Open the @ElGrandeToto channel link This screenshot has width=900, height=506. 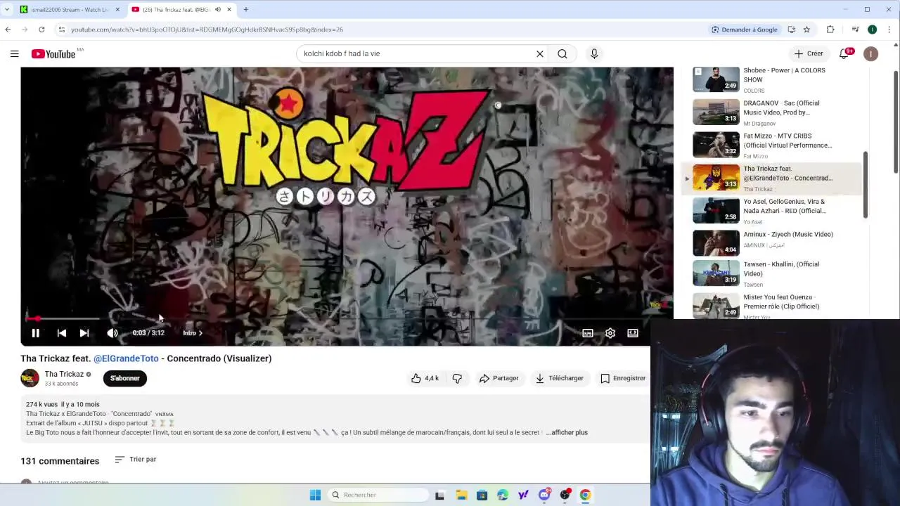(x=126, y=358)
